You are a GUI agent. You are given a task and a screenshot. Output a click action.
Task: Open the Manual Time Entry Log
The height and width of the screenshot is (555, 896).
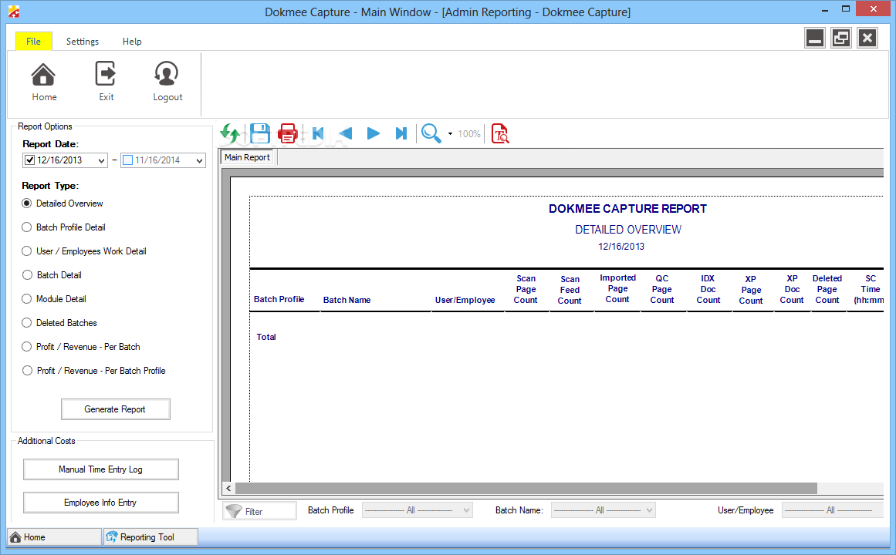[x=100, y=469]
